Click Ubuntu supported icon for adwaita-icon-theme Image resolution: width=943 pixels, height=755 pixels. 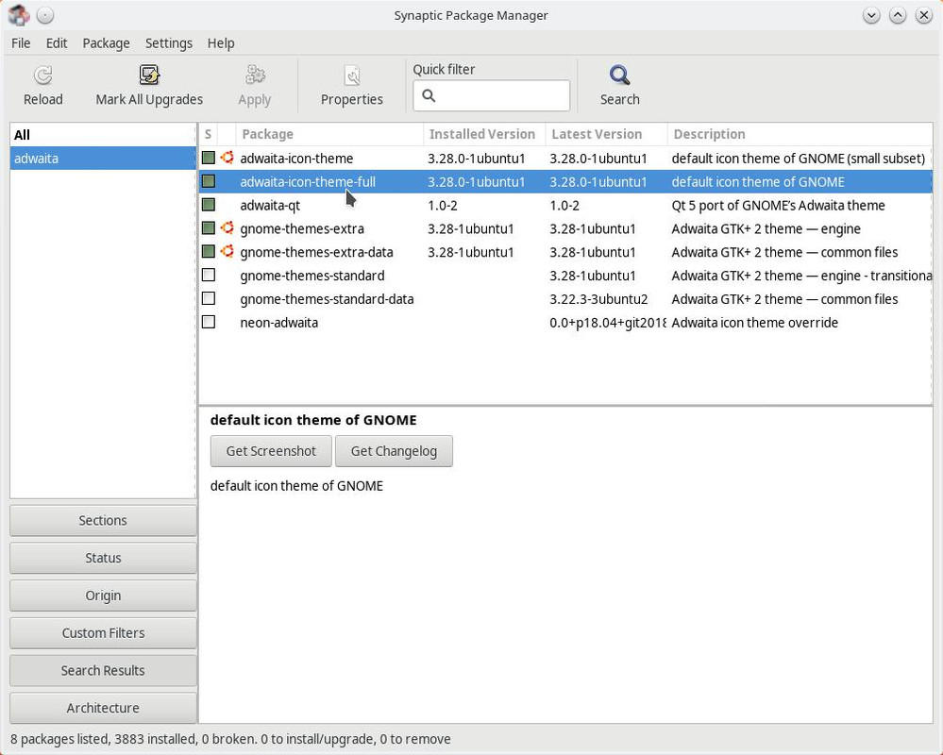tap(227, 158)
